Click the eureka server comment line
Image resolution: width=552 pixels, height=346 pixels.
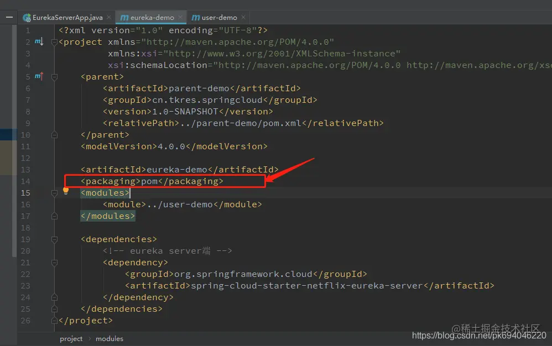click(168, 251)
